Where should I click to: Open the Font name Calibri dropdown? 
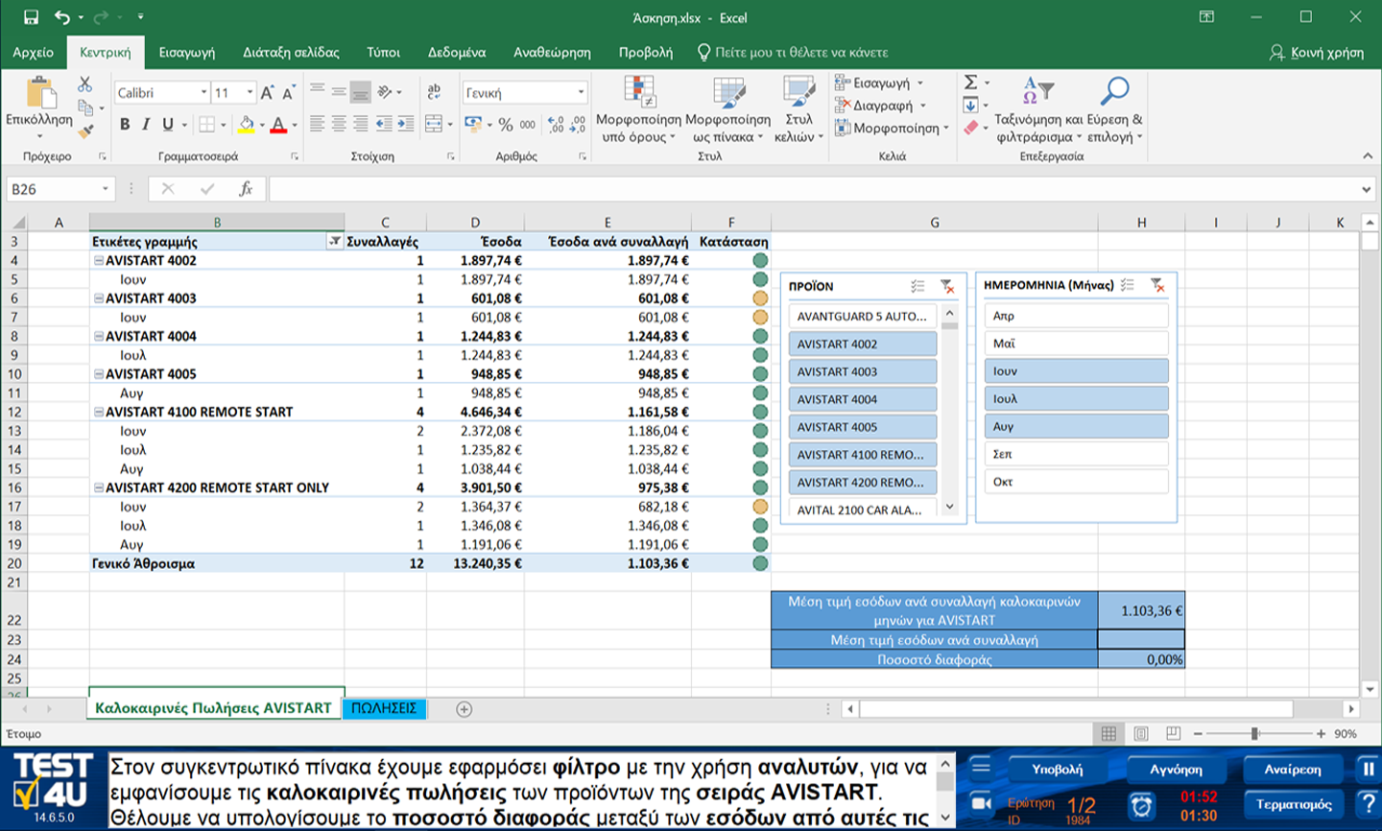(x=203, y=93)
